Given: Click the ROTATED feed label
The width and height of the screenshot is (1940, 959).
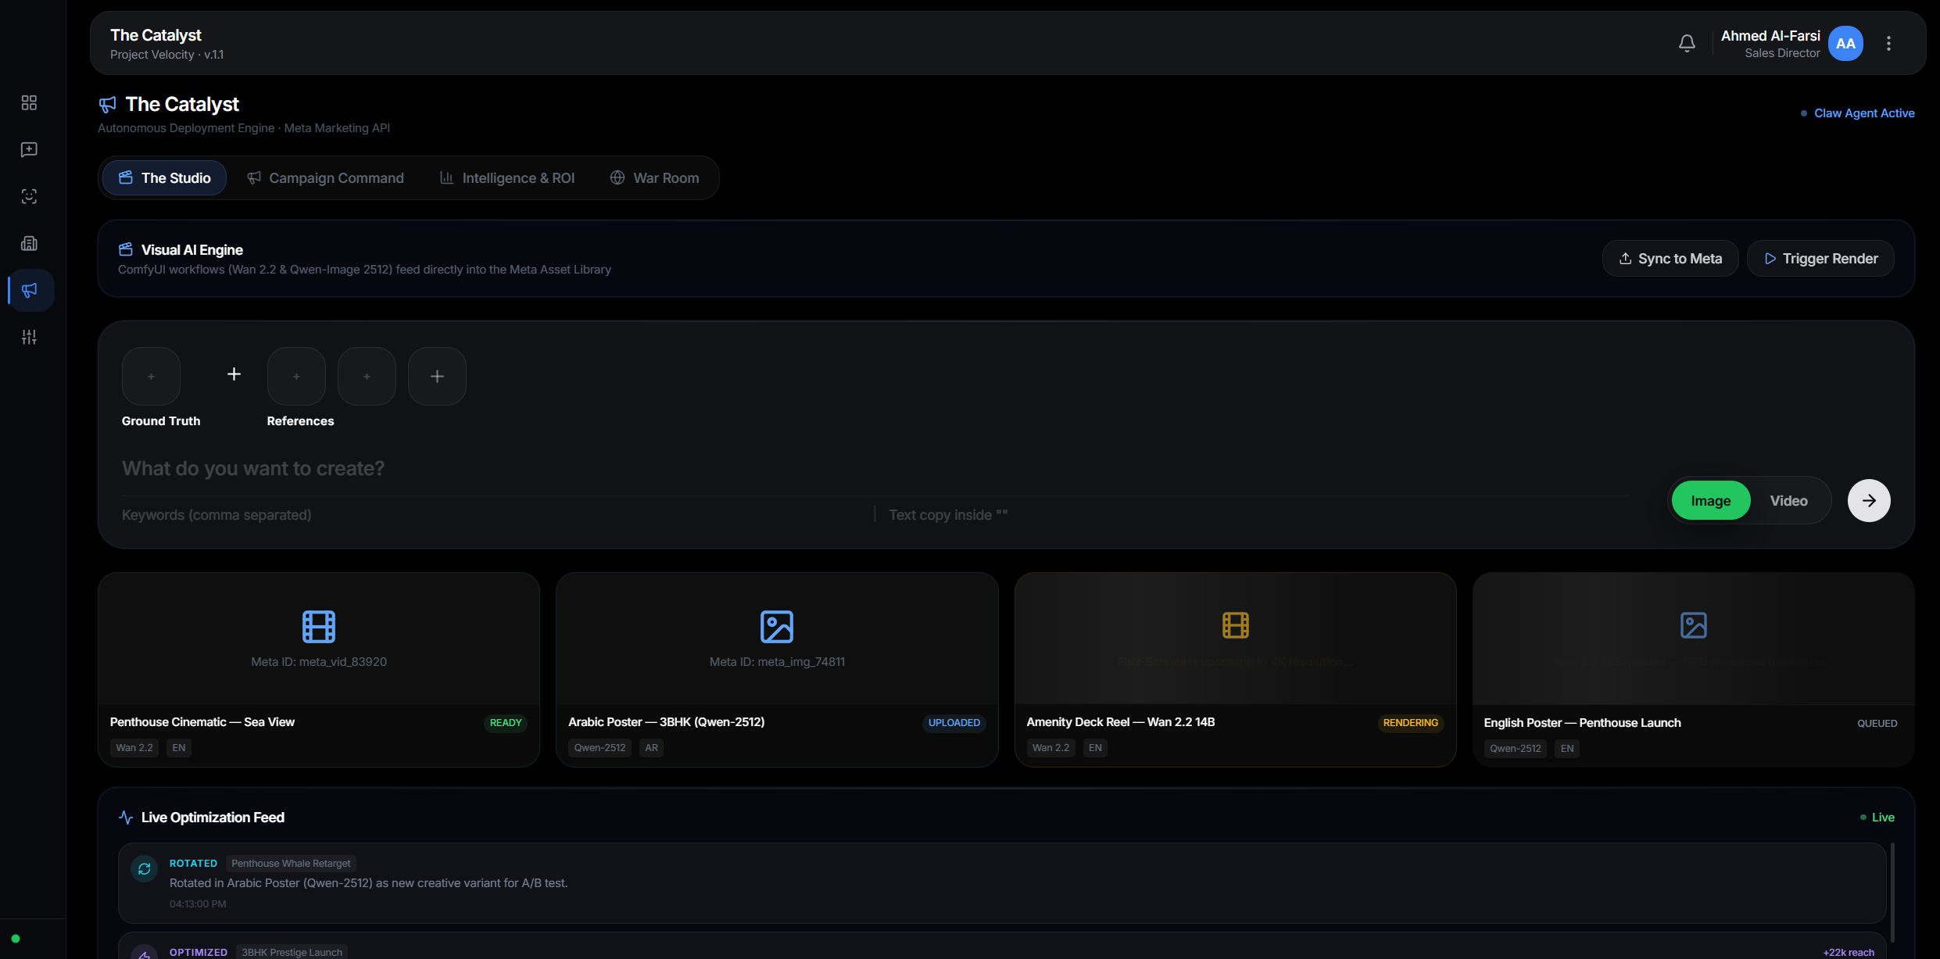Looking at the screenshot, I should (193, 864).
